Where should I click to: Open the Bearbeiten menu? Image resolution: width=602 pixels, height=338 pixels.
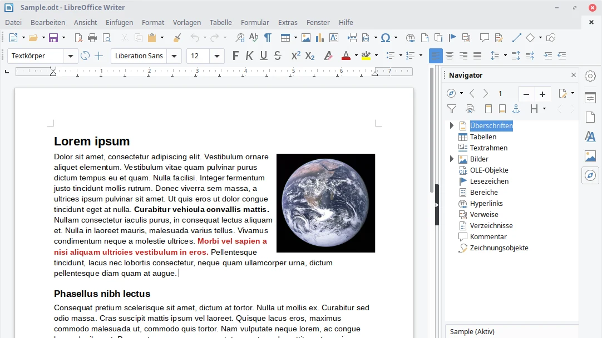coord(48,23)
